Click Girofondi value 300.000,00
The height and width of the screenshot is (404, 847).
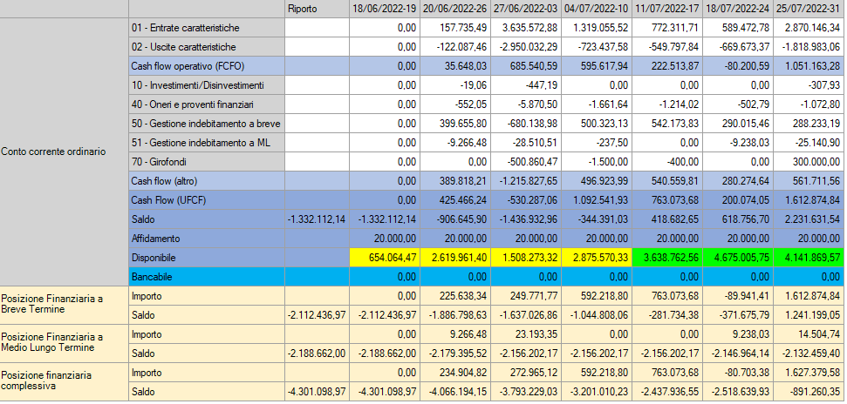(x=810, y=162)
